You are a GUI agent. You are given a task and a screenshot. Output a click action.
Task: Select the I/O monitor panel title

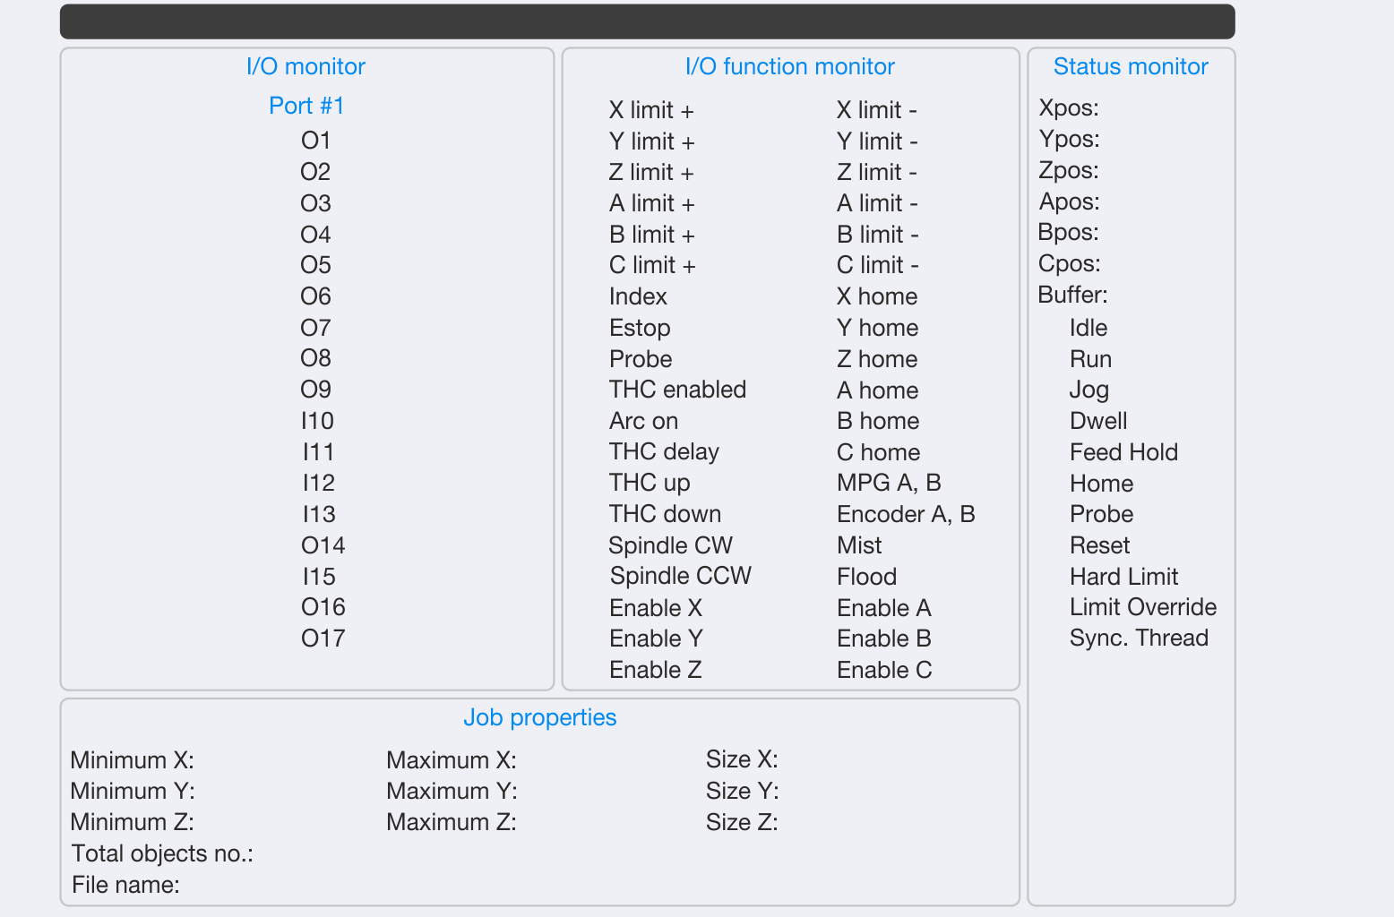(x=305, y=66)
